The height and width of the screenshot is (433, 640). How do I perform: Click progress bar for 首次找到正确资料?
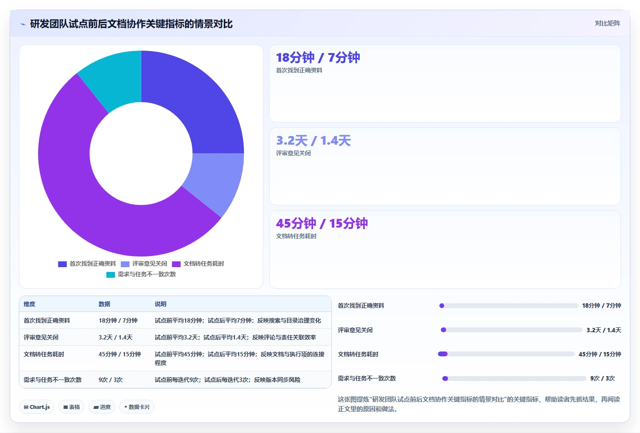[x=508, y=306]
